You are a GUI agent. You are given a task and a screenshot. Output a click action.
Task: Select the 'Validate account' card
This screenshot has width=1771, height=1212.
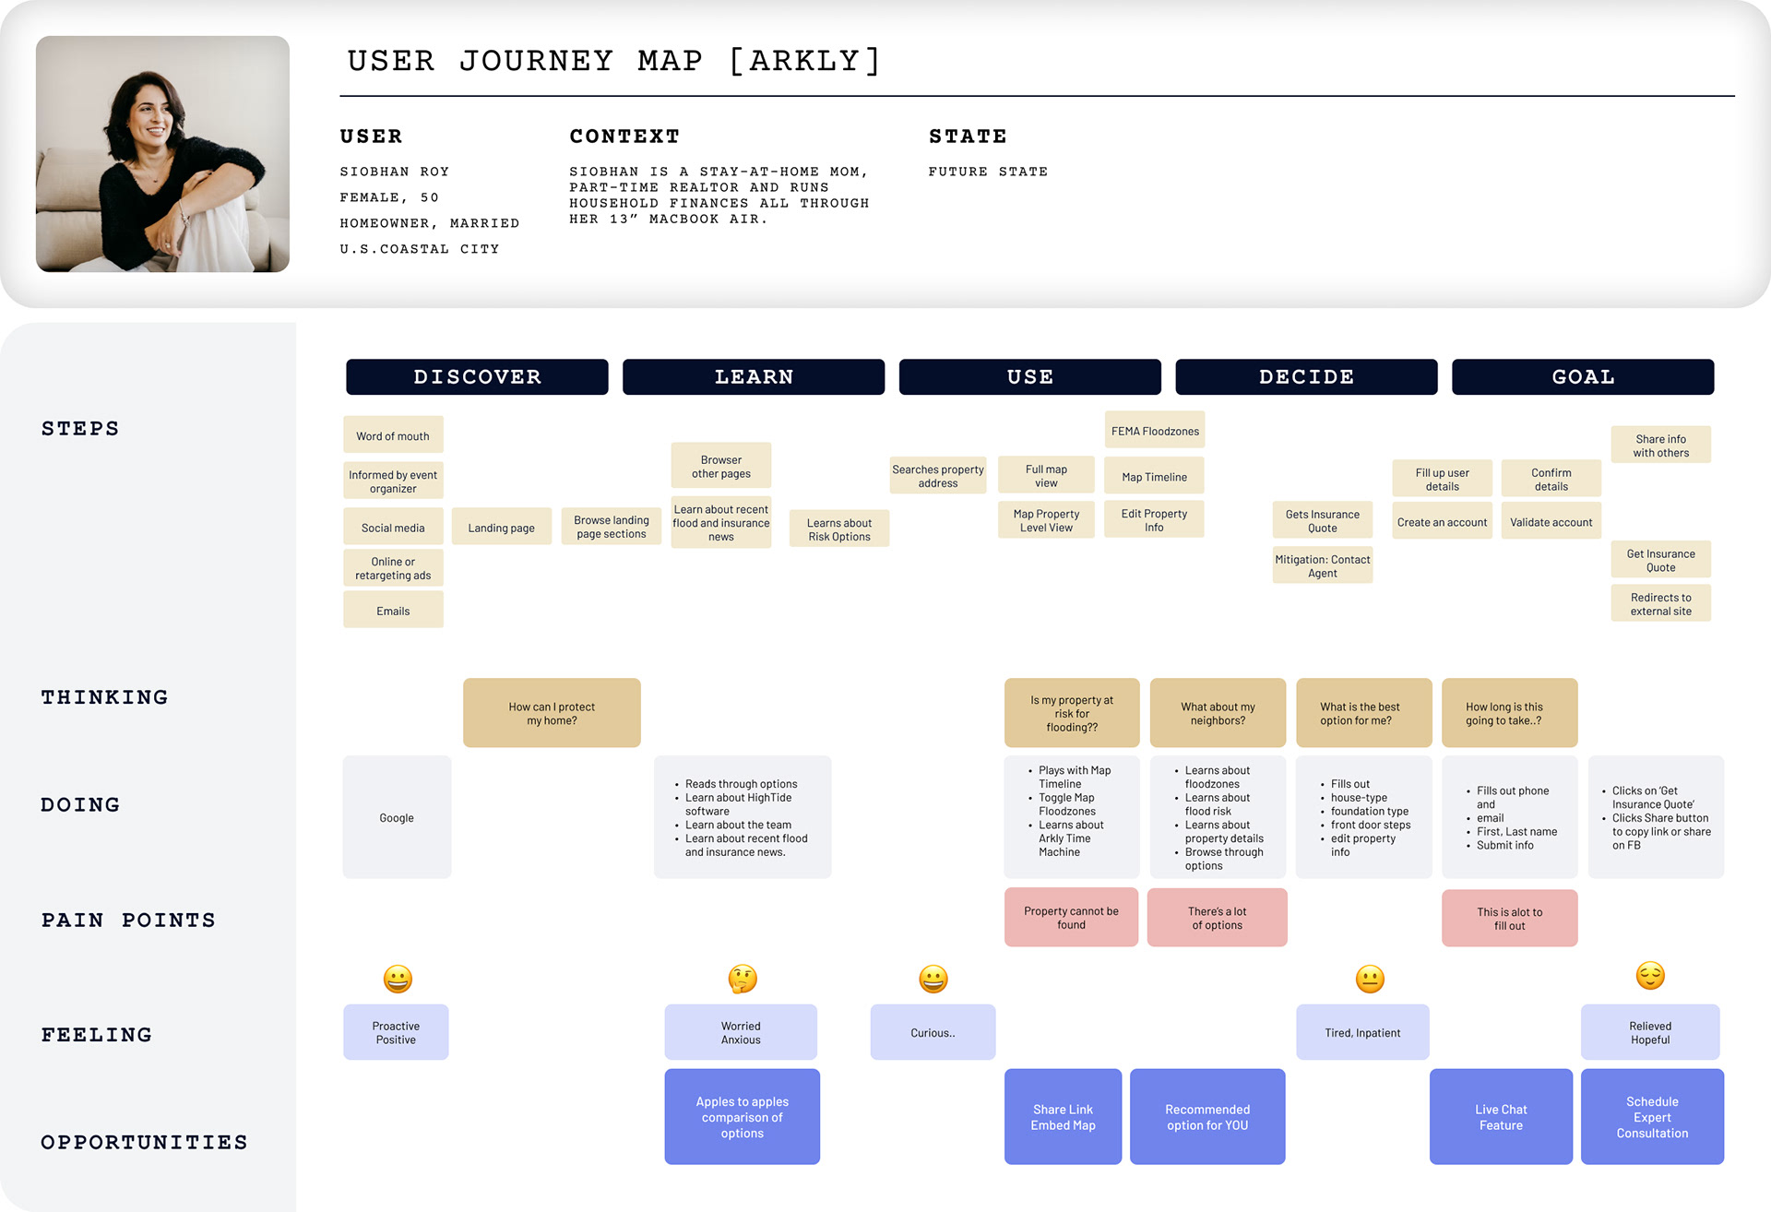pos(1551,521)
